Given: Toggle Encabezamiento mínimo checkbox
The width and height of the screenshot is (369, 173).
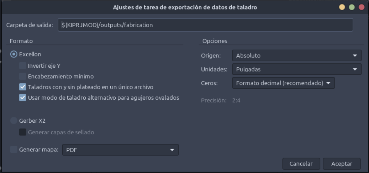Looking at the screenshot, I should coord(22,77).
